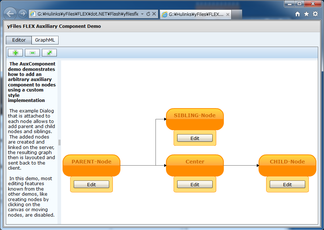Image resolution: width=324 pixels, height=230 pixels.
Task: Select the PARENT-Node graph node
Action: [x=91, y=166]
